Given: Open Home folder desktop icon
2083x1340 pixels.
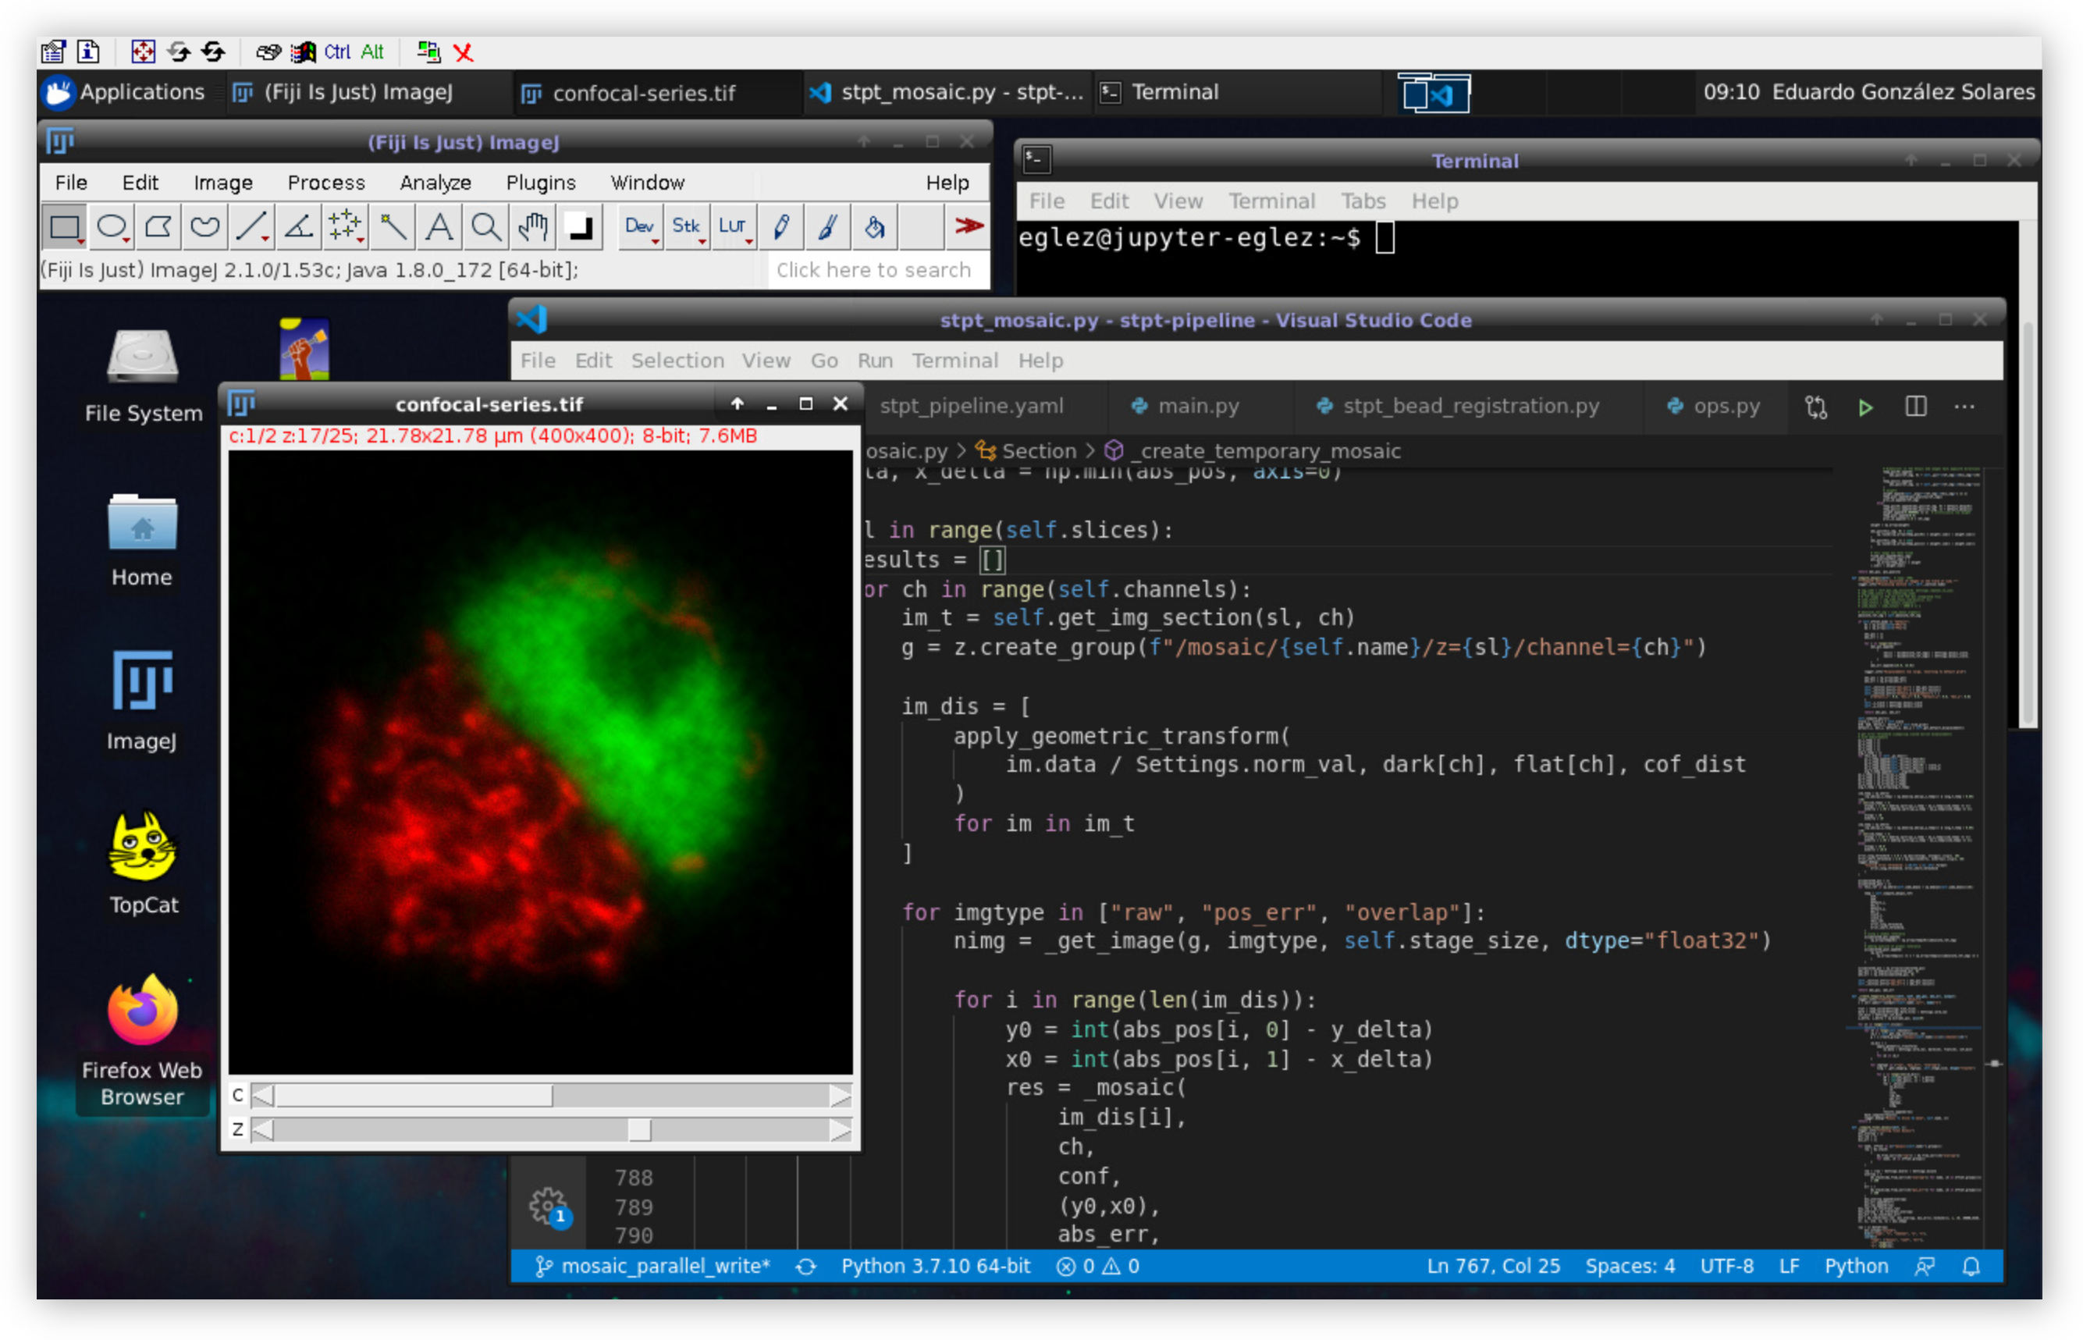Looking at the screenshot, I should [142, 541].
